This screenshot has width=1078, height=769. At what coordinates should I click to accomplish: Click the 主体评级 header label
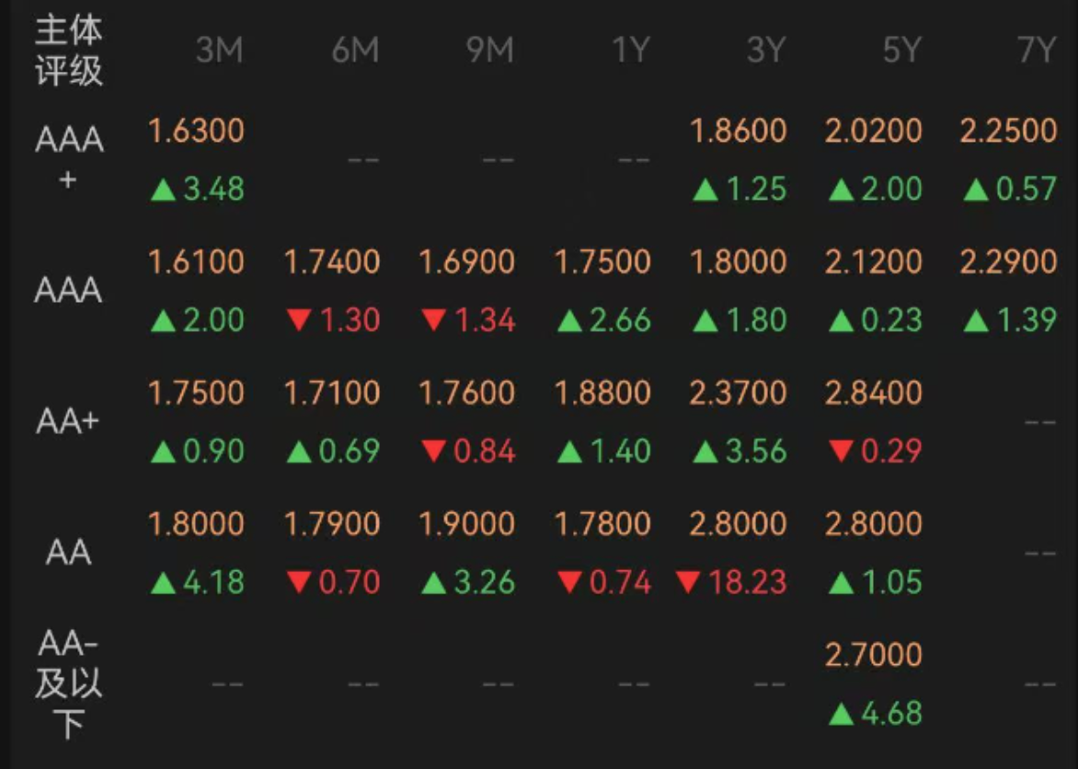point(68,52)
